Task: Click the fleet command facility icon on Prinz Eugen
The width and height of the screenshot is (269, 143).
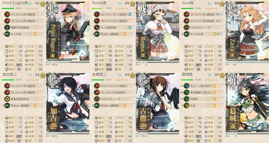Action: [x=7, y=27]
